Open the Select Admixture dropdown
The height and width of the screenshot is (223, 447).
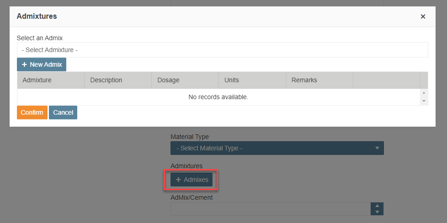coord(223,50)
